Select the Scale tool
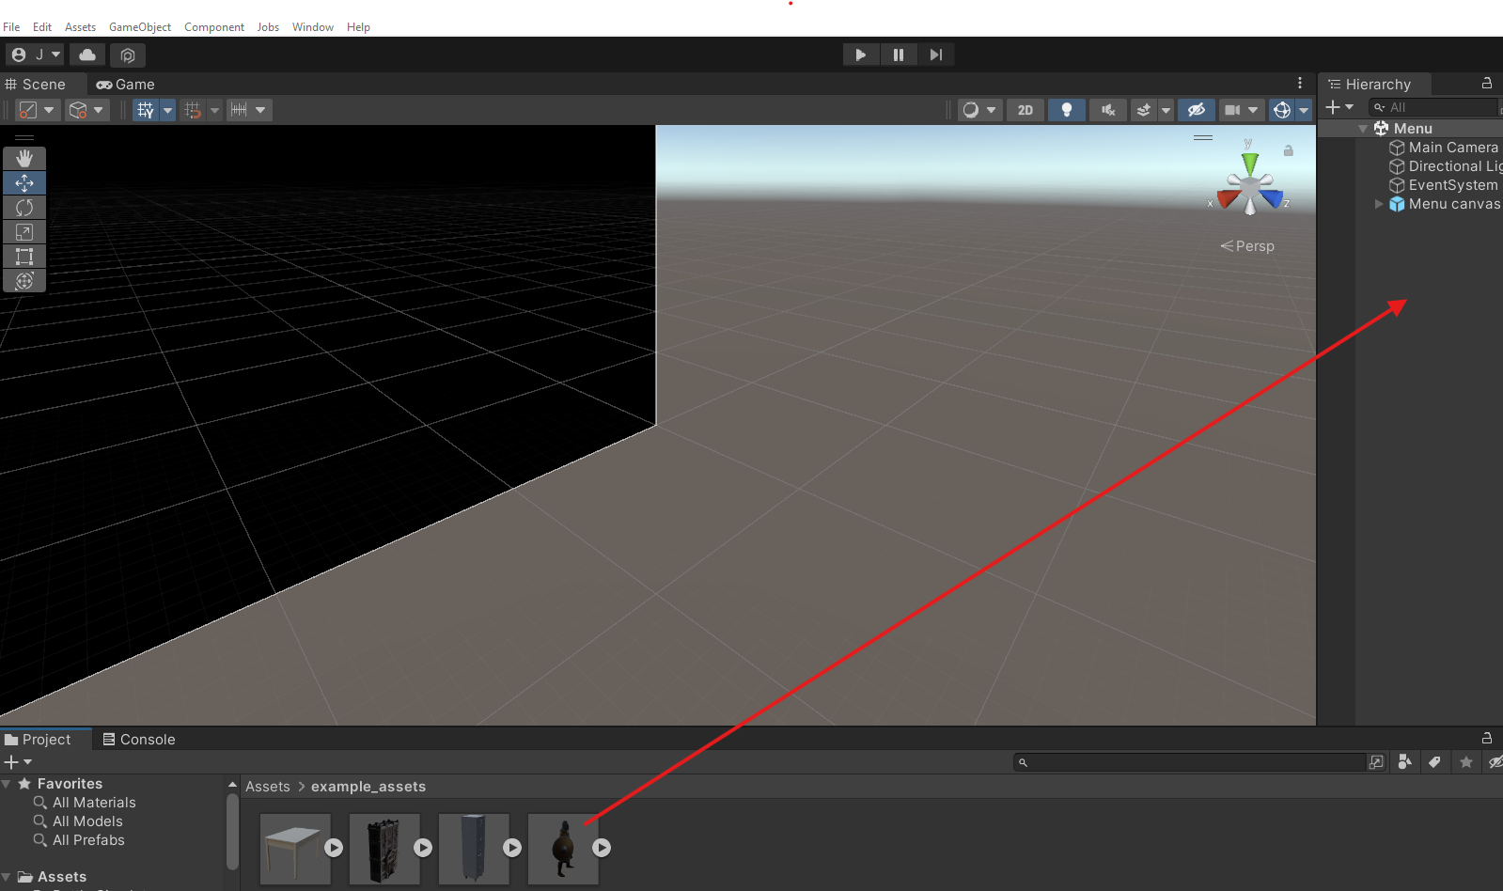This screenshot has width=1503, height=891. tap(24, 232)
